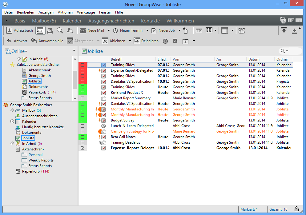
Task: Toggle green checkbox for Re-Brand Product X
Action: (83, 93)
